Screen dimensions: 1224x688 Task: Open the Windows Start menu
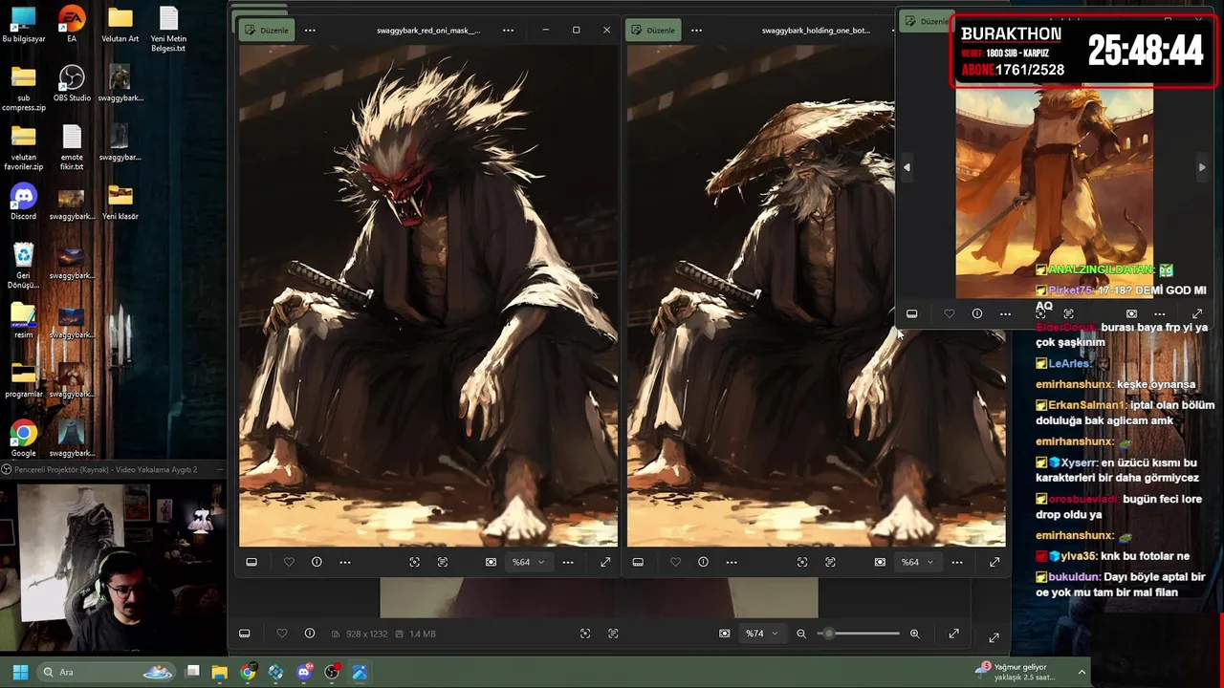point(20,672)
